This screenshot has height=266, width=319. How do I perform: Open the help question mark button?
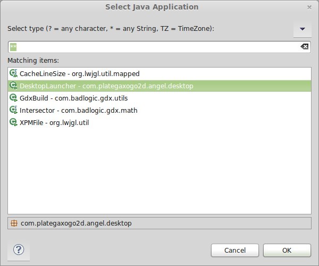[x=19, y=250]
